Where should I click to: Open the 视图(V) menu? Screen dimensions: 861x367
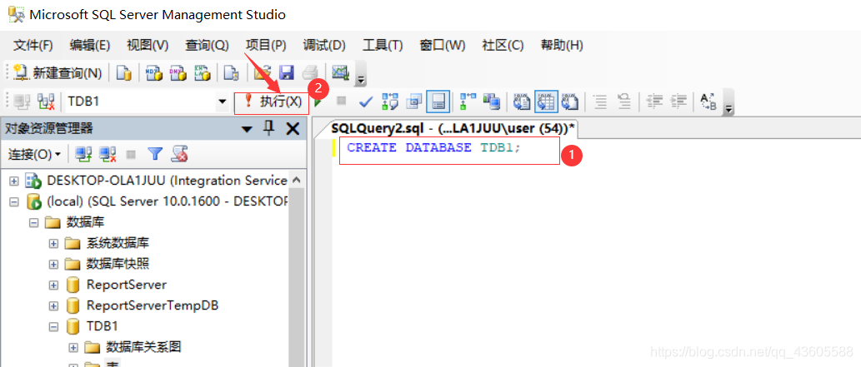coord(148,45)
